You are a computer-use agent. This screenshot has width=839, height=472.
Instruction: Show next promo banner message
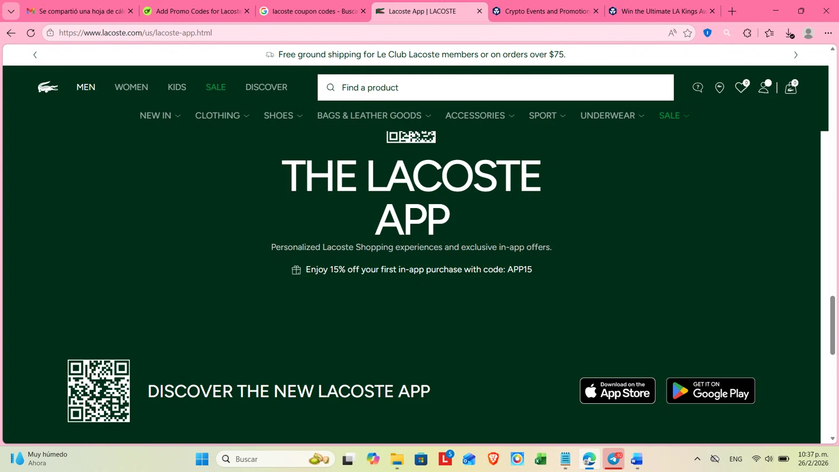[x=796, y=55]
